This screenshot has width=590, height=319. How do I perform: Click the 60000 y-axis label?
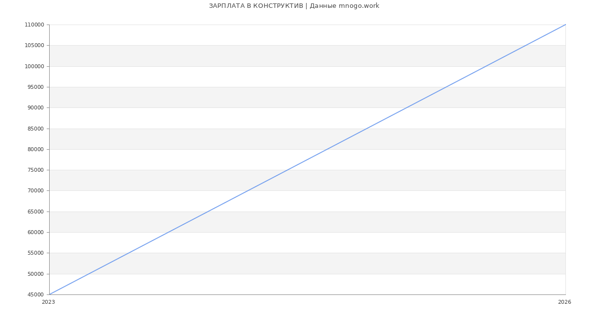[x=35, y=233]
